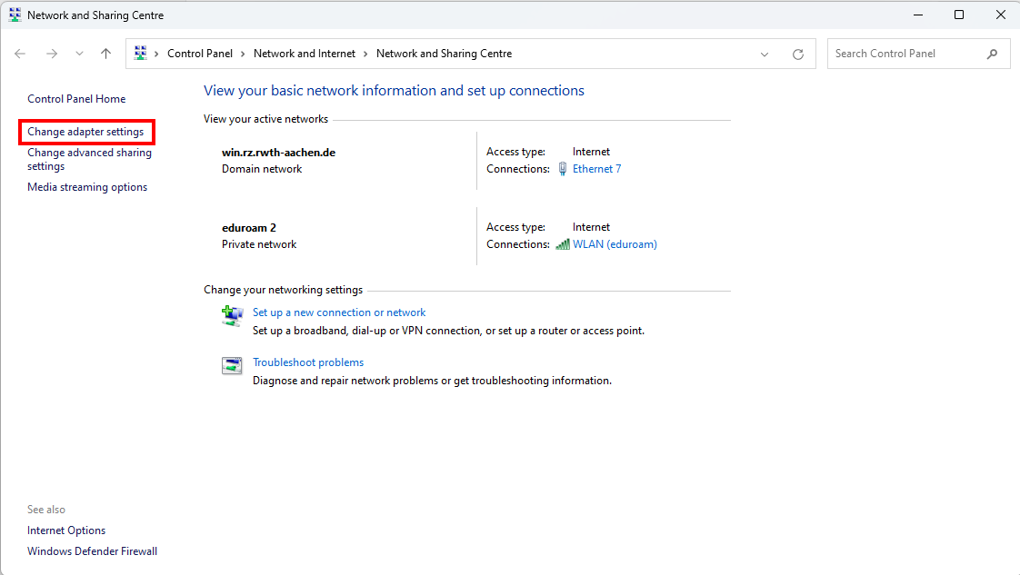Minimize the Network and Sharing Centre window
This screenshot has height=575, width=1020.
918,15
